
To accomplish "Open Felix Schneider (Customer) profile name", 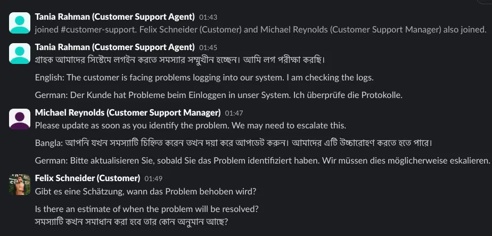I will [x=87, y=178].
